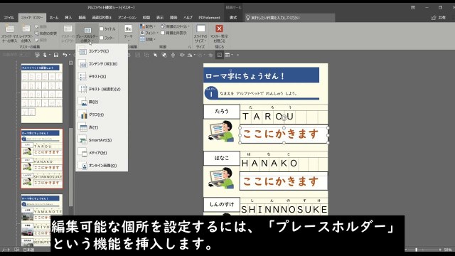Open the Colors (配色) dropdown

coord(148,26)
